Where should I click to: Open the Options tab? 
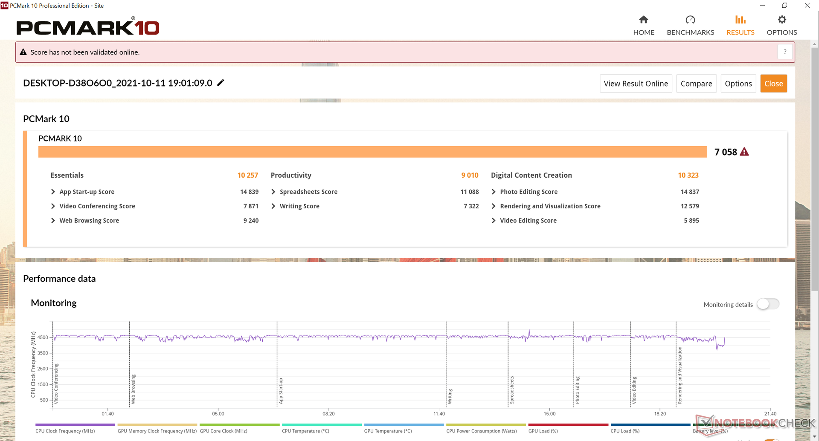click(781, 26)
